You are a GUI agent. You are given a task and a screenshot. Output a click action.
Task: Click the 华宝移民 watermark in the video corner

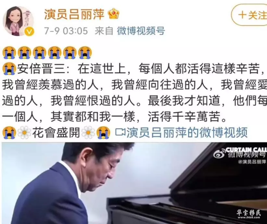tap(248, 214)
